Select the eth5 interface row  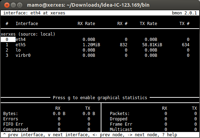100,45
